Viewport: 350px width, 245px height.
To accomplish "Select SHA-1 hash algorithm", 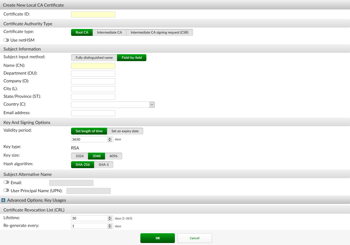I will [x=104, y=165].
